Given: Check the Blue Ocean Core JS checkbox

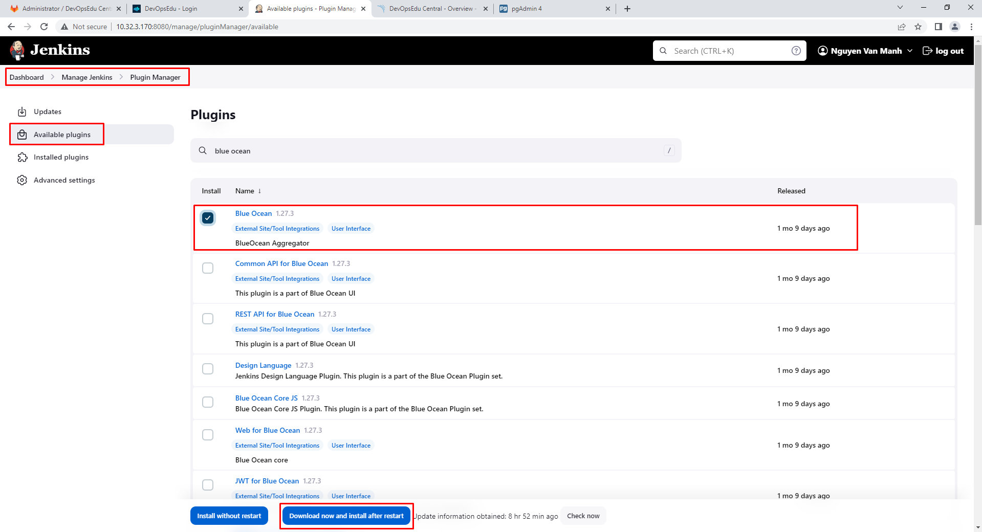Looking at the screenshot, I should (x=208, y=402).
